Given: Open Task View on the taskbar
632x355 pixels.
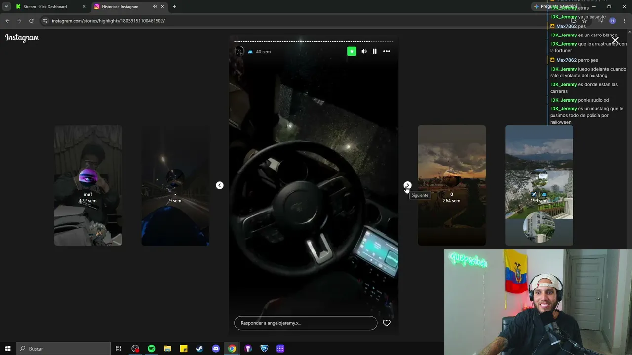Looking at the screenshot, I should (x=118, y=349).
